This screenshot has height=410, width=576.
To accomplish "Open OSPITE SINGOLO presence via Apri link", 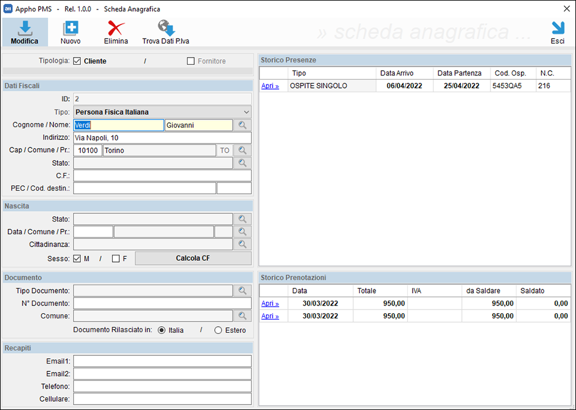I will [270, 86].
